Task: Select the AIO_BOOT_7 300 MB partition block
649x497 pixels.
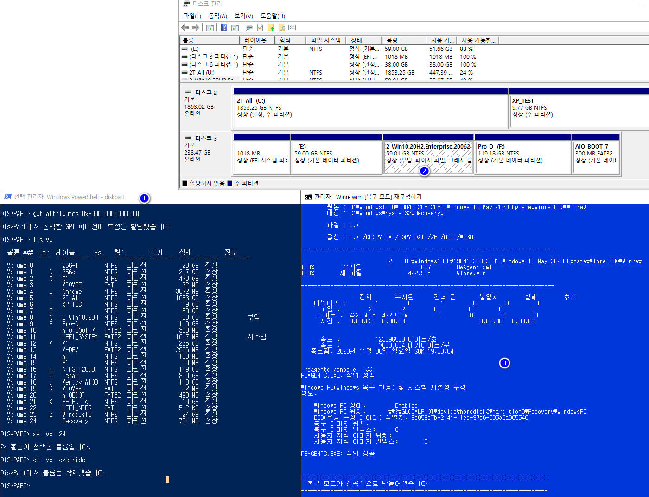Action: (596, 154)
